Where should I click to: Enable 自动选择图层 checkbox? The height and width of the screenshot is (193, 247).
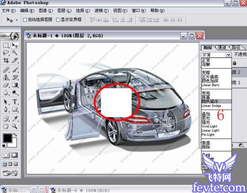point(25,20)
